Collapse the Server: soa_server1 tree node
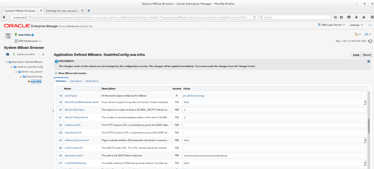The image size is (374, 169). coord(15,72)
